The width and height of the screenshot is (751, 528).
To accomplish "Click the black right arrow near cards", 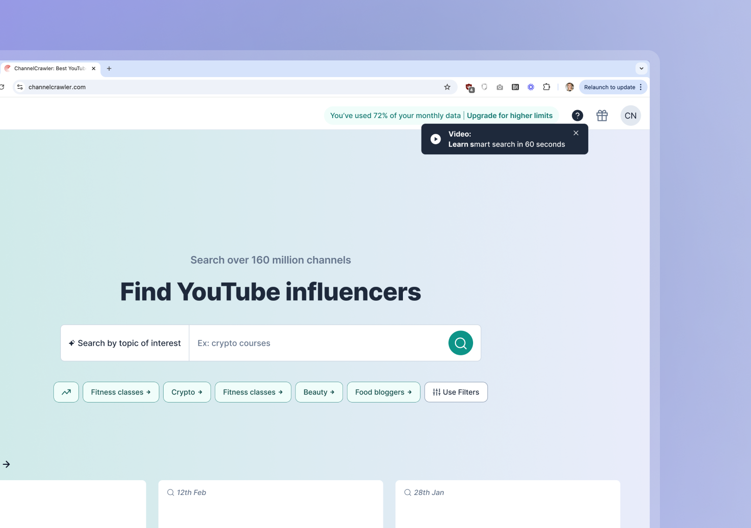I will [6, 464].
